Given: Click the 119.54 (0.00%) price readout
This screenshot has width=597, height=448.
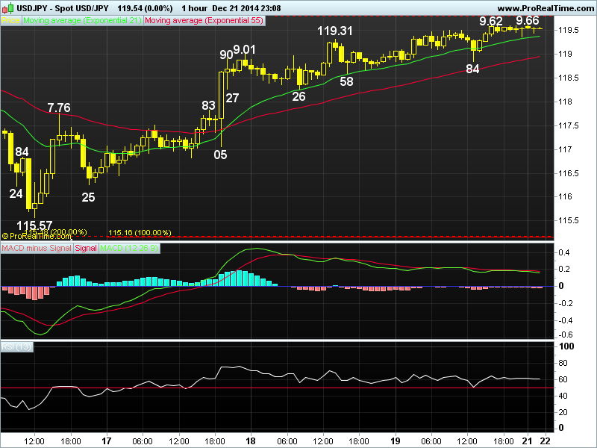Looking at the screenshot, I should click(x=145, y=8).
